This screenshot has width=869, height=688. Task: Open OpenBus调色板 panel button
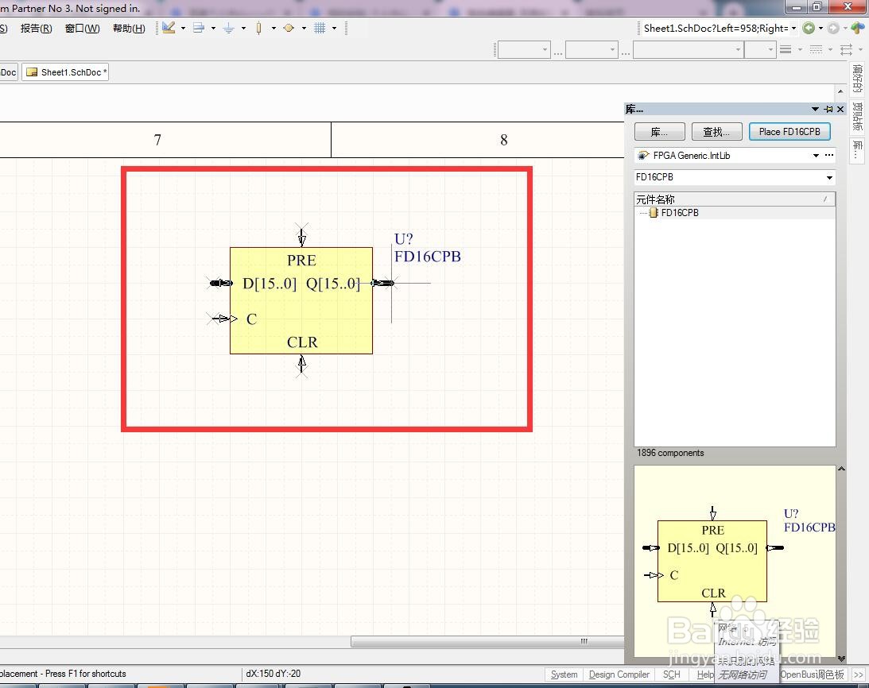[813, 674]
